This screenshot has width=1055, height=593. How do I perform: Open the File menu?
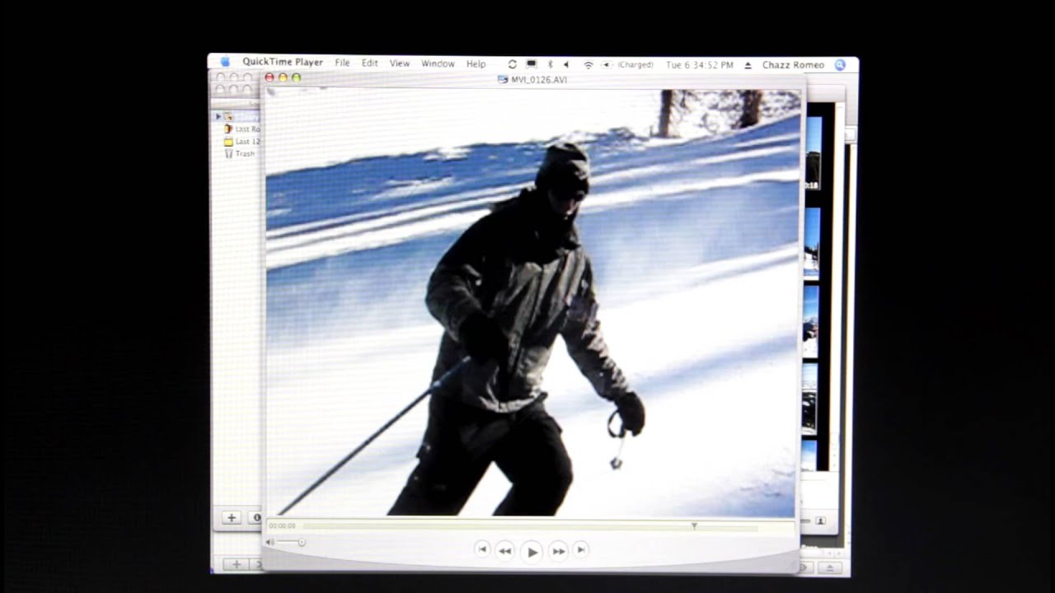[x=342, y=63]
